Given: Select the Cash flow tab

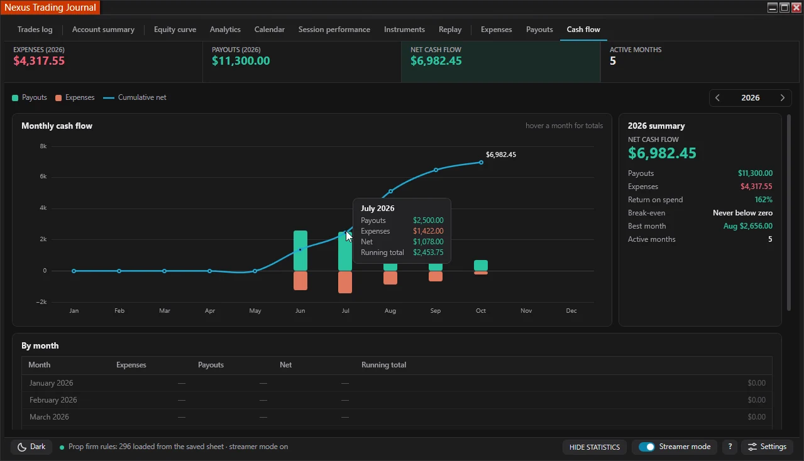Looking at the screenshot, I should coord(583,30).
